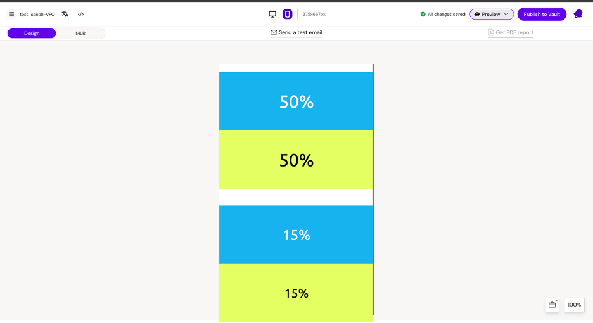Switch to mobile preview mode
Screen dimensions: 593x323
[288, 14]
